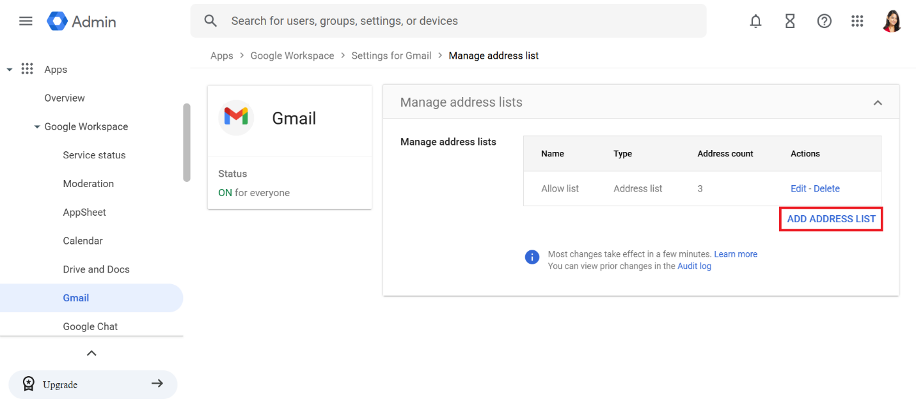Screen dimensions: 916x408
Task: Click the Allow list name cell
Action: (560, 188)
